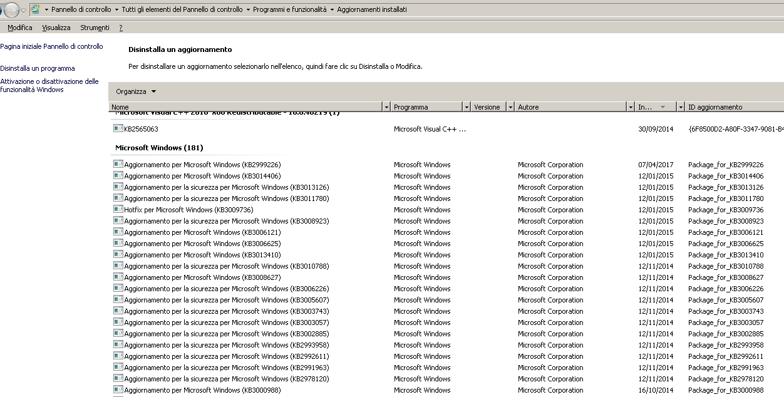Open the Modifica menu
784x397 pixels.
pyautogui.click(x=20, y=28)
